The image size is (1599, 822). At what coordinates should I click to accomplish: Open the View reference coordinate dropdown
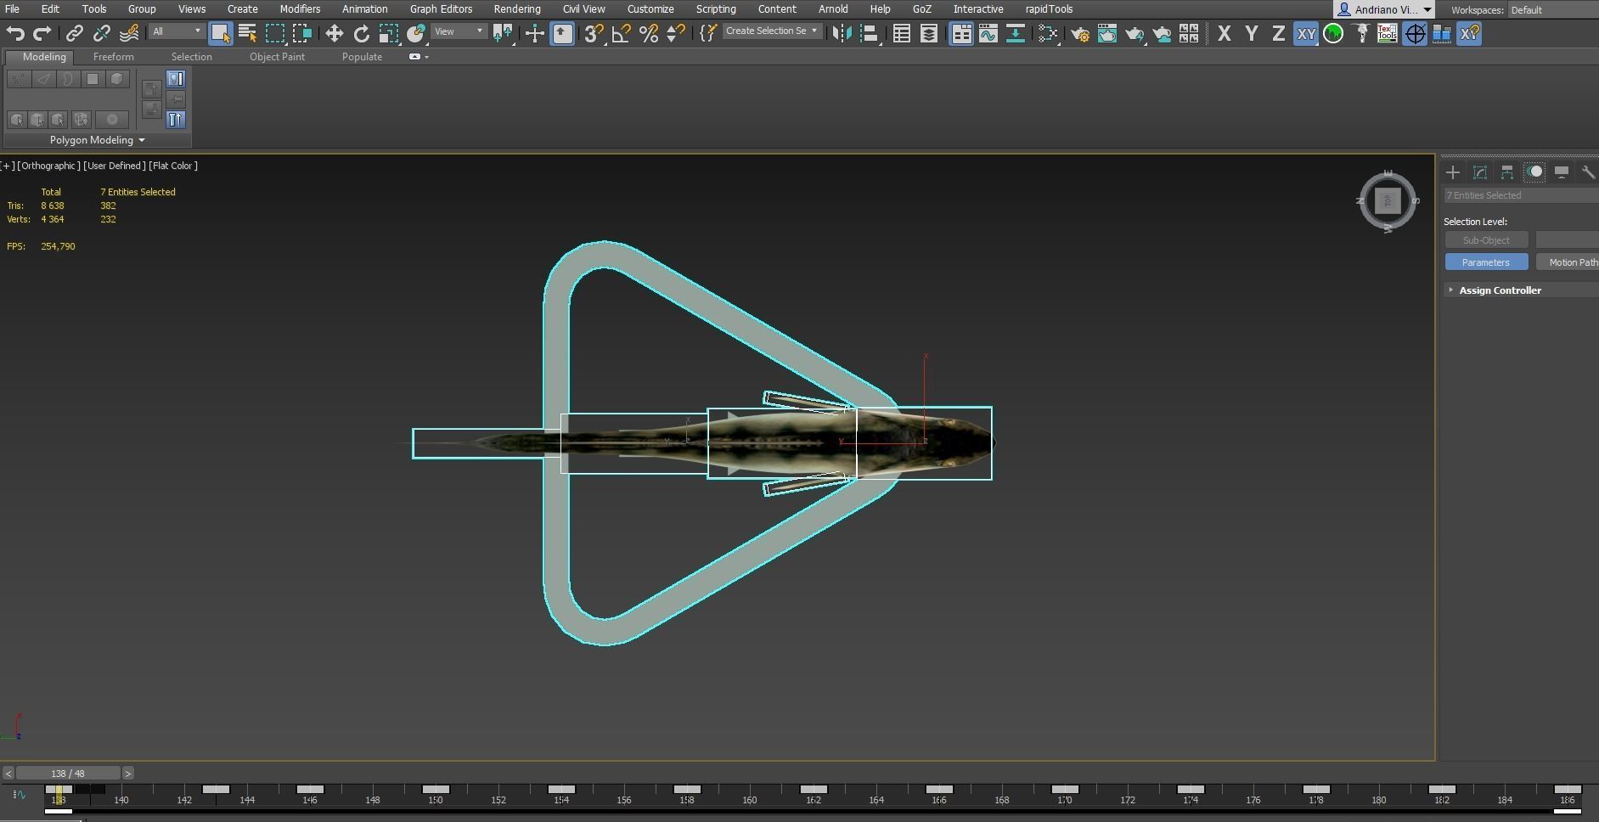[459, 31]
